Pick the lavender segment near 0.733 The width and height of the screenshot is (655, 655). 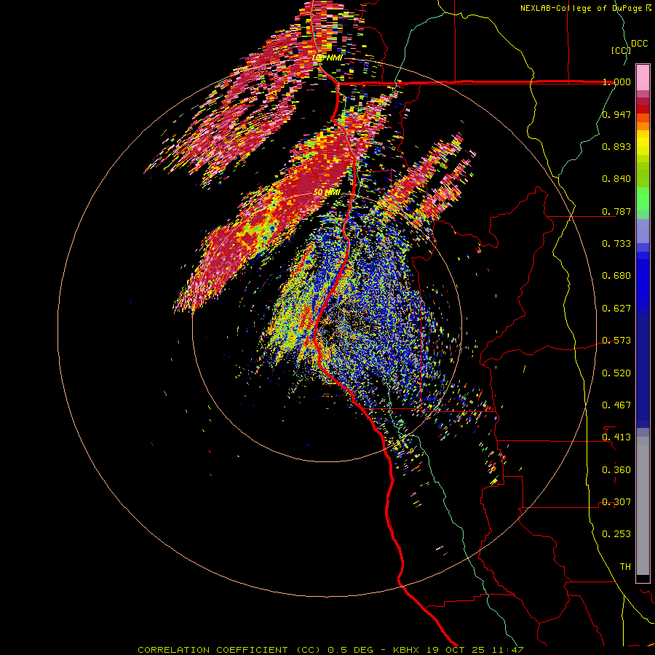(x=643, y=231)
